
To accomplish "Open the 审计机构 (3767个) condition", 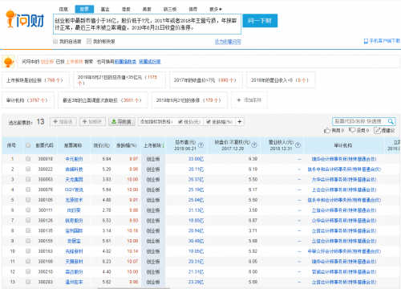I will 28,100.
